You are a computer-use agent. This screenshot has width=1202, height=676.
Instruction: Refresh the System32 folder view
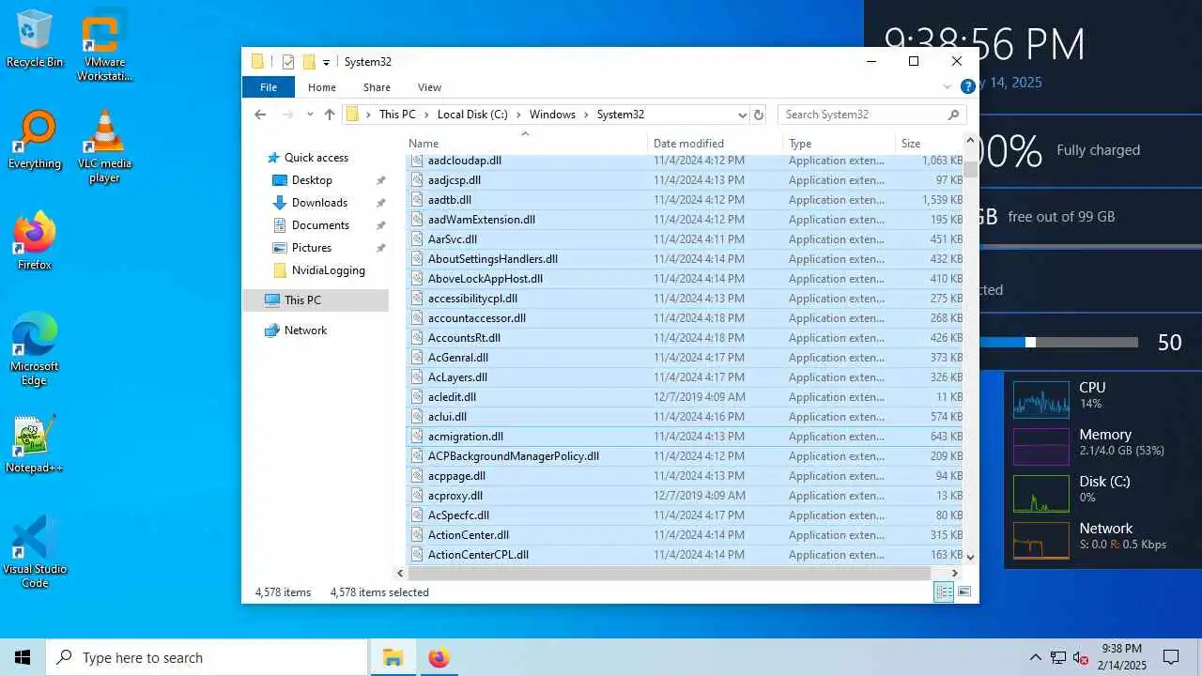[x=759, y=115]
